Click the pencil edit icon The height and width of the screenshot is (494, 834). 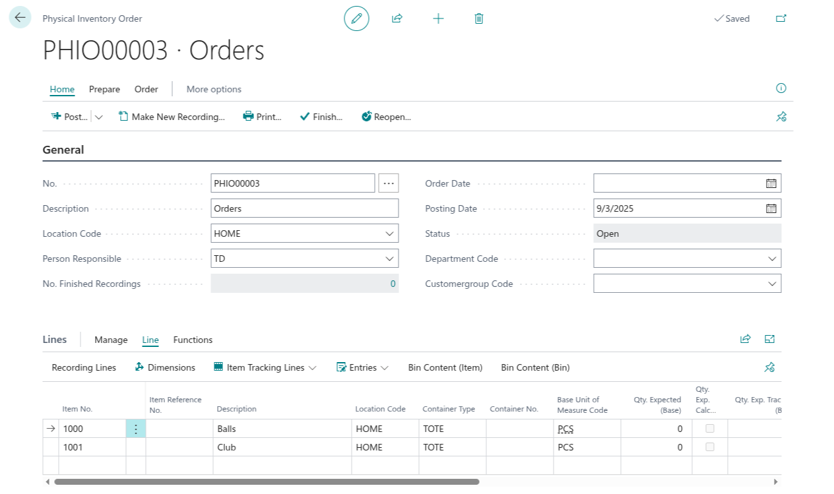pos(356,18)
